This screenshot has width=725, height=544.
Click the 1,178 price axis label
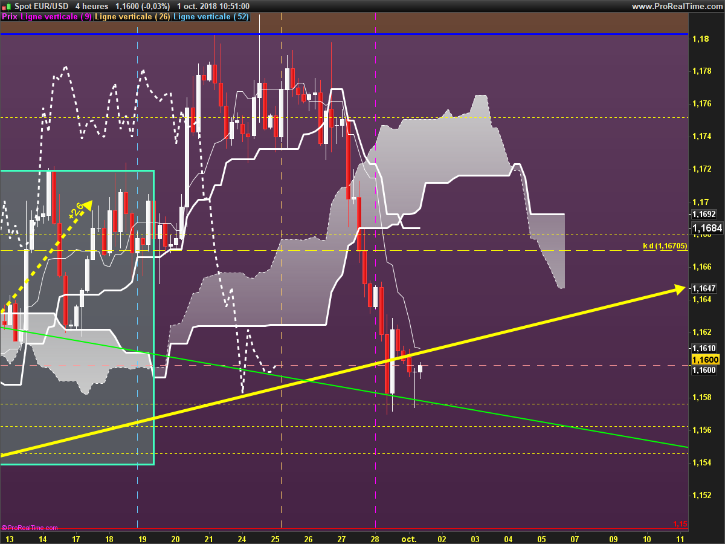(702, 71)
